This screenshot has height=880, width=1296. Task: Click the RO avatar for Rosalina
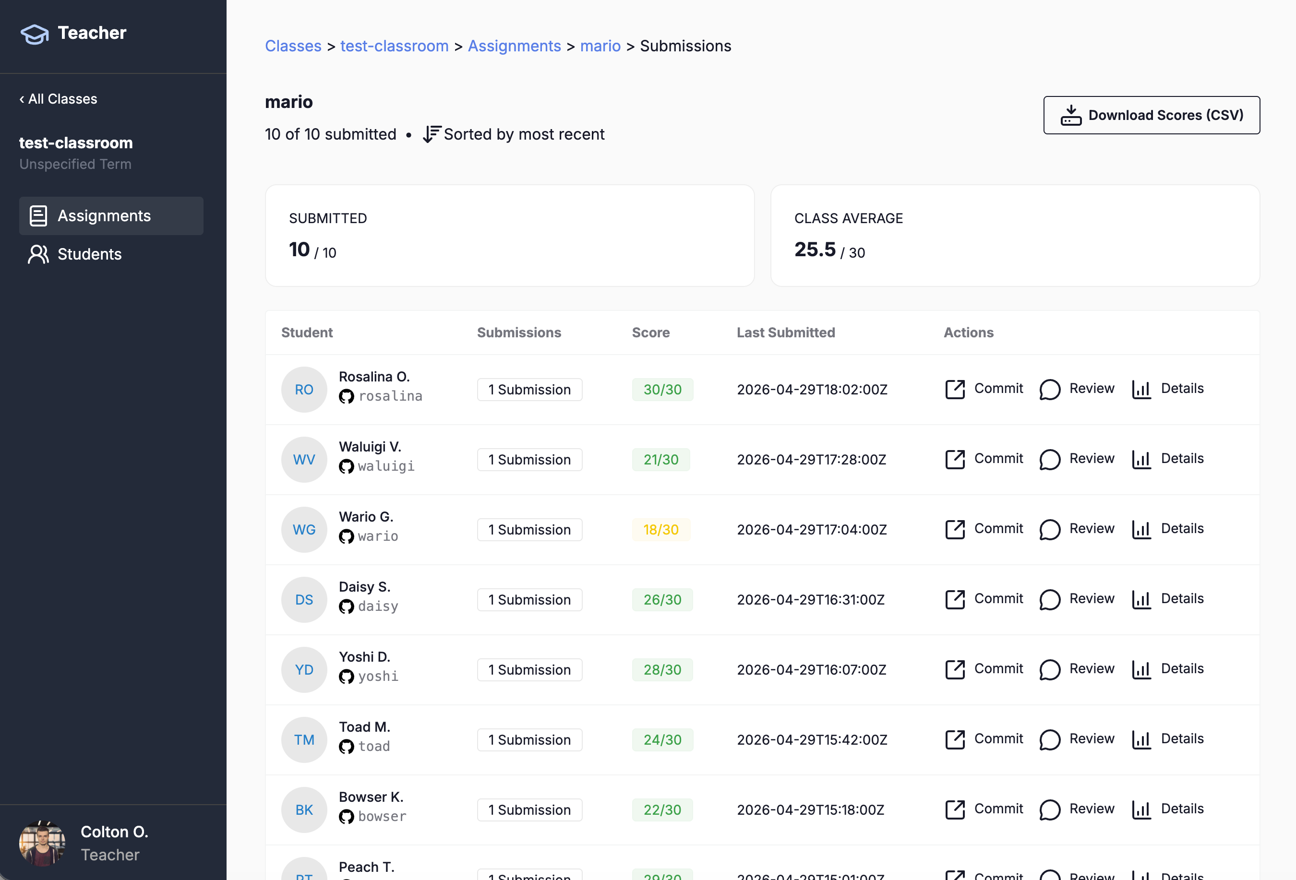point(304,390)
